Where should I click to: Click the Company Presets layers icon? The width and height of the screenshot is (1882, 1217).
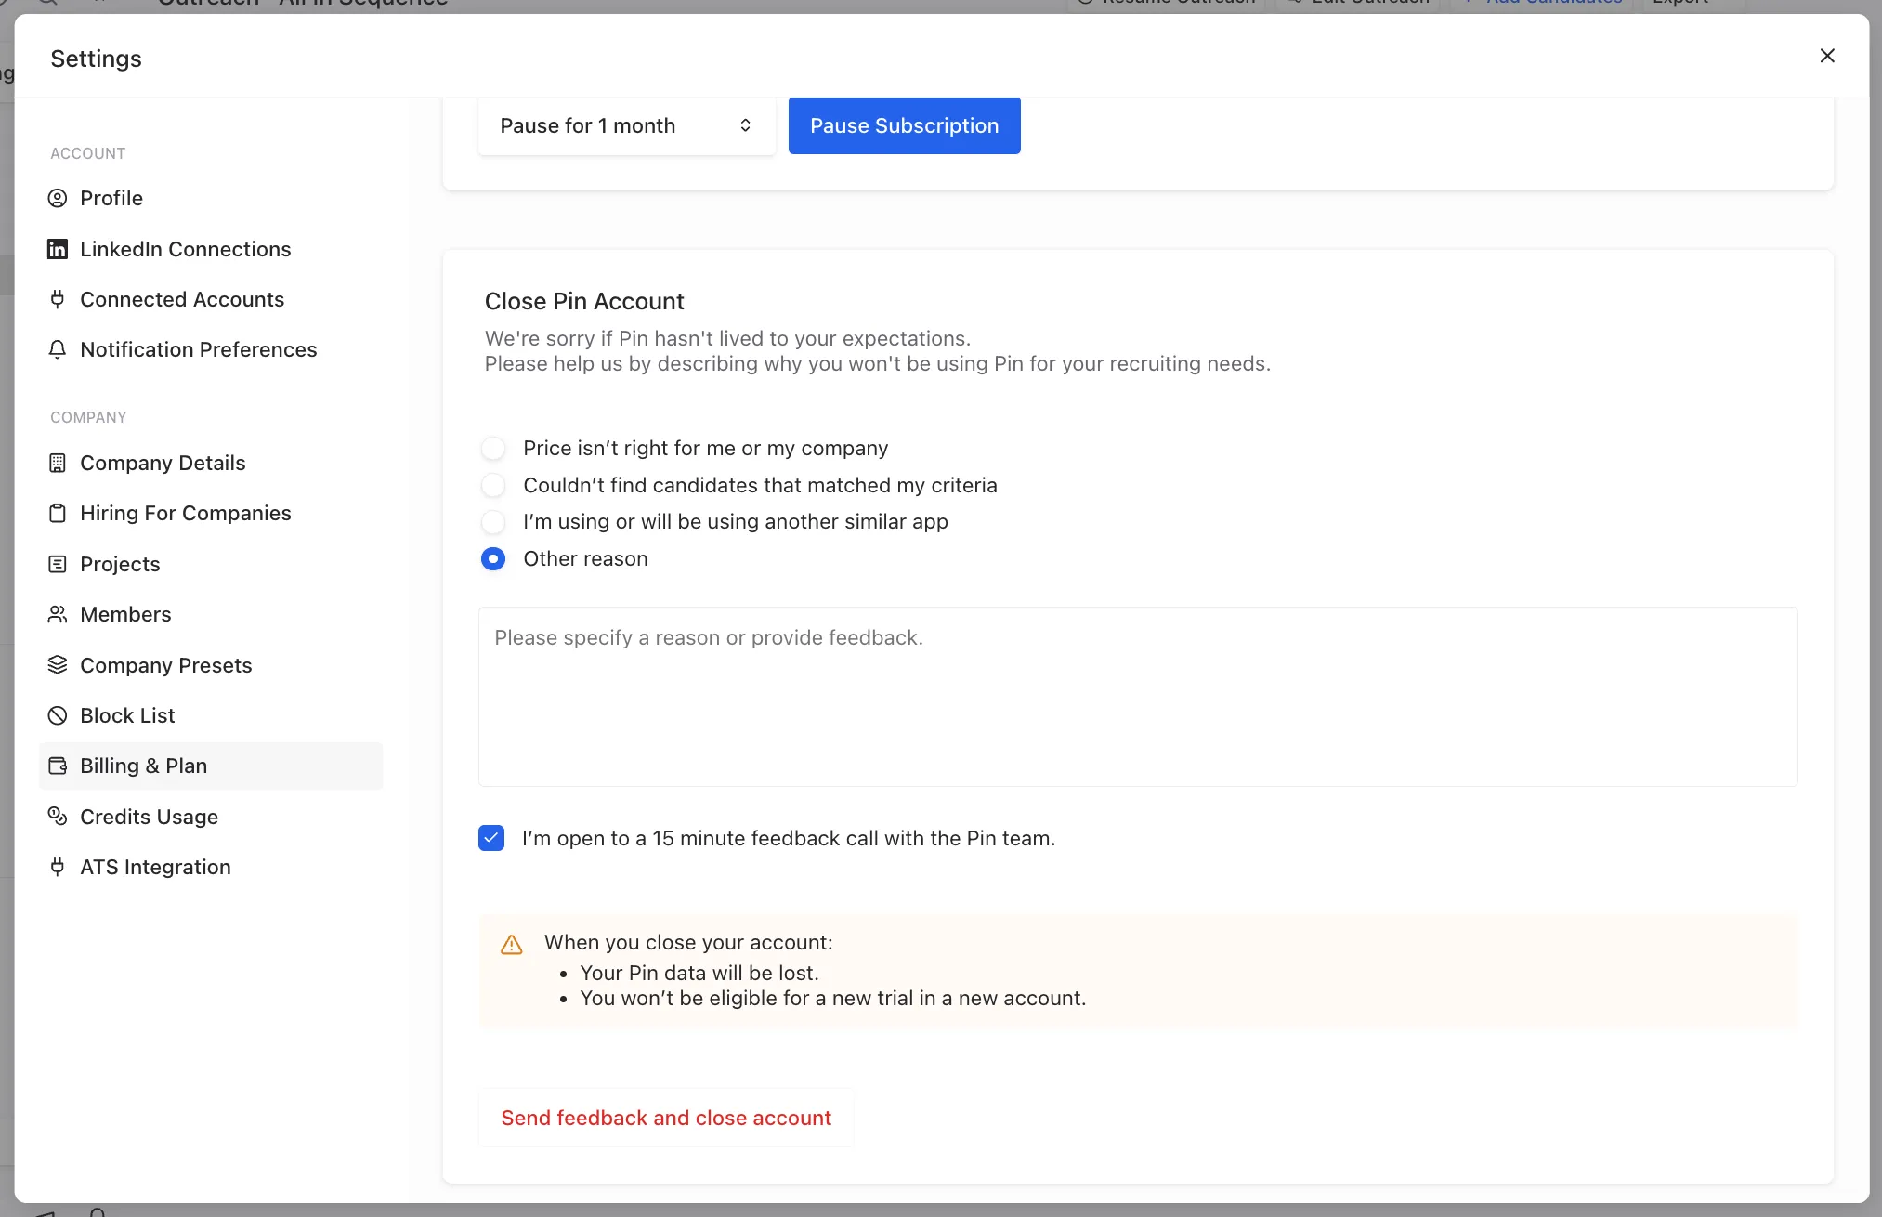tap(58, 665)
